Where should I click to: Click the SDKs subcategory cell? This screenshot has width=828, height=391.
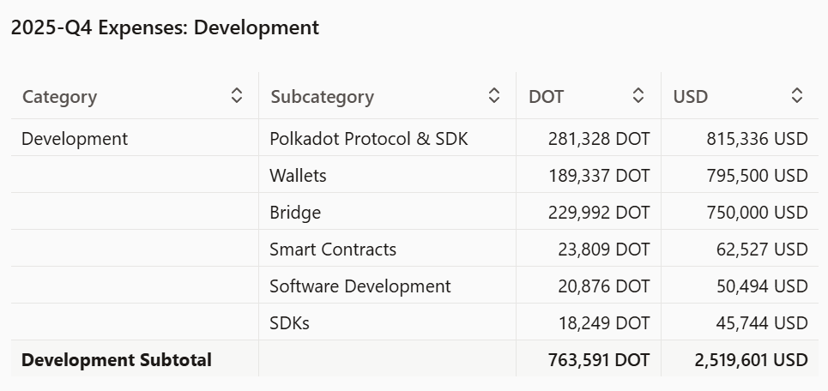pyautogui.click(x=289, y=323)
